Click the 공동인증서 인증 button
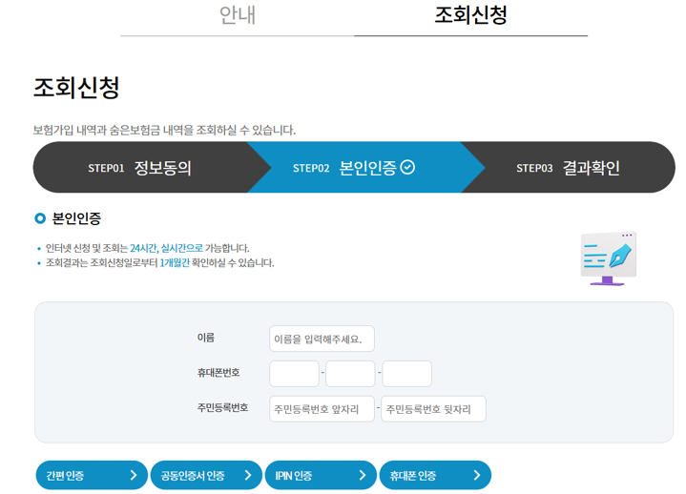 tap(206, 475)
